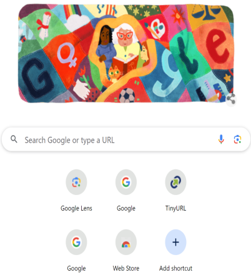
Task: Click the plus icon to add shortcut
Action: tap(175, 242)
